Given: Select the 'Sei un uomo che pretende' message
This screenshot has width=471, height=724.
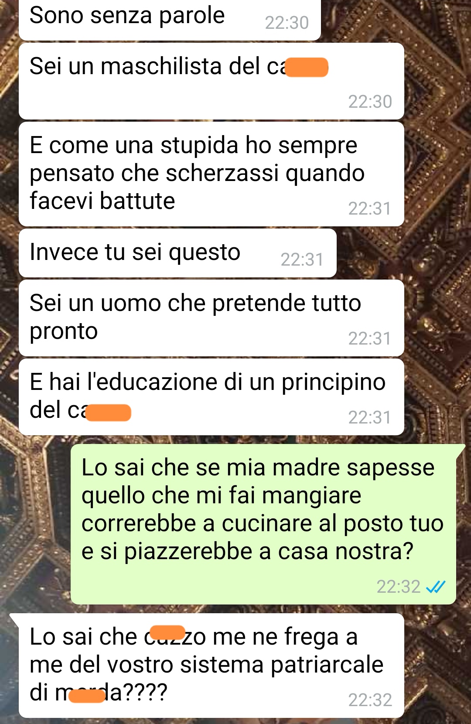Looking at the screenshot, I should click(212, 318).
